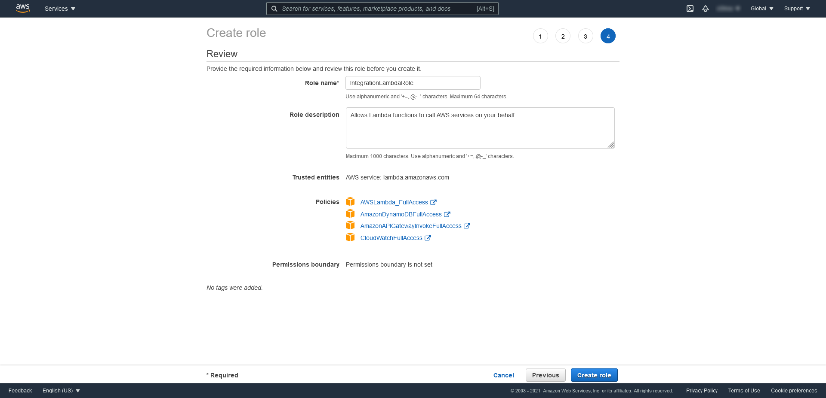
Task: Open external link icon beside AmazonDynamoDBFullAccess
Action: coord(447,214)
